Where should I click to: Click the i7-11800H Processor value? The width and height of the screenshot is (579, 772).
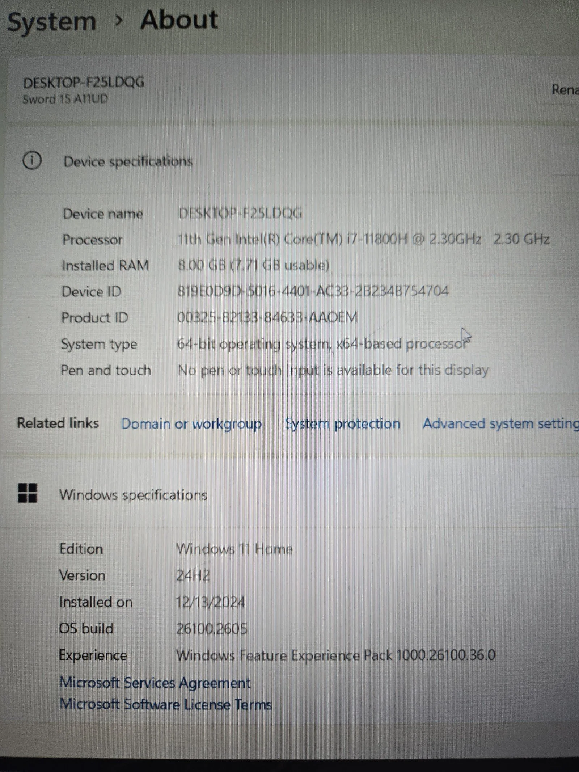click(363, 239)
